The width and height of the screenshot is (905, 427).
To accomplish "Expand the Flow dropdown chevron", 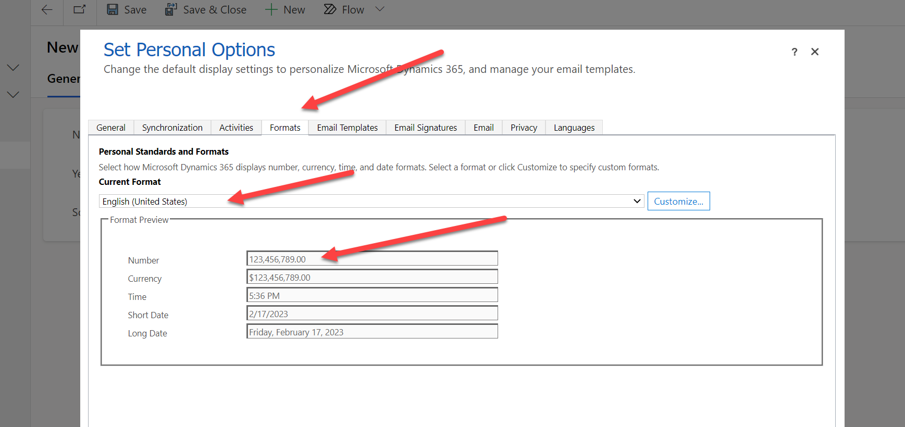I will pyautogui.click(x=380, y=9).
